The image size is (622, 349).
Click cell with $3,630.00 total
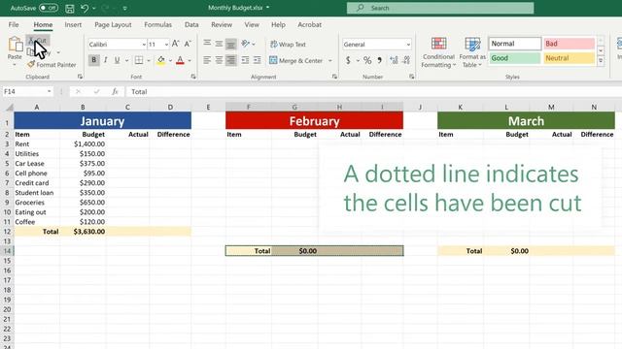(x=83, y=232)
